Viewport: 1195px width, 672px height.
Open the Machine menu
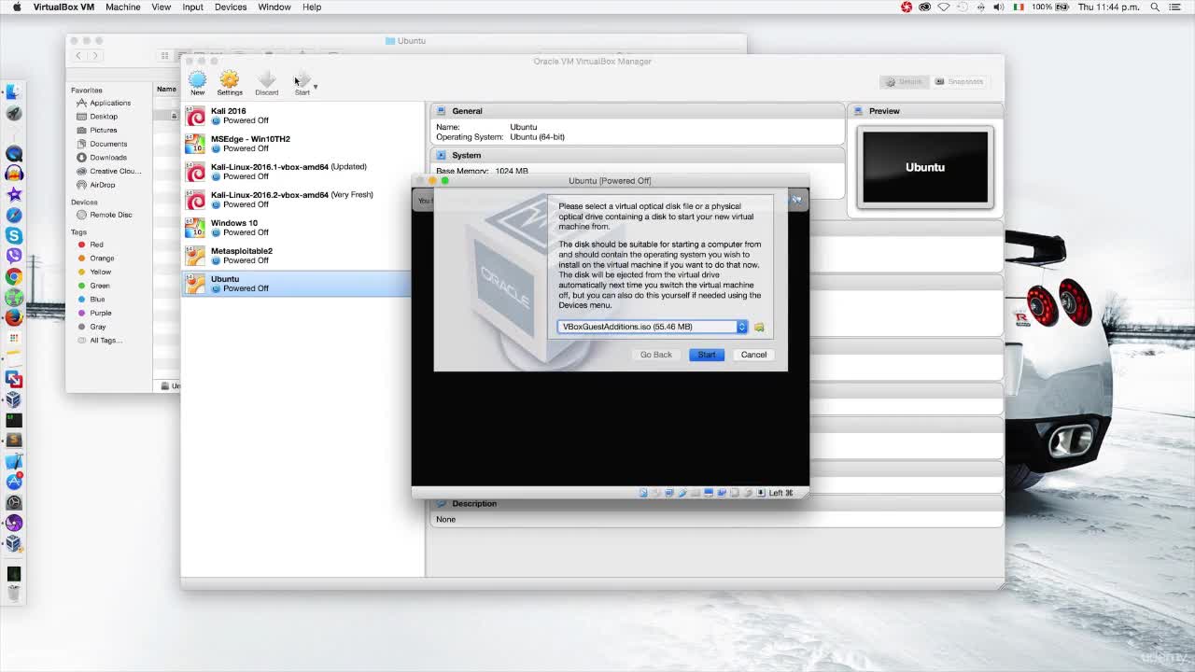122,7
